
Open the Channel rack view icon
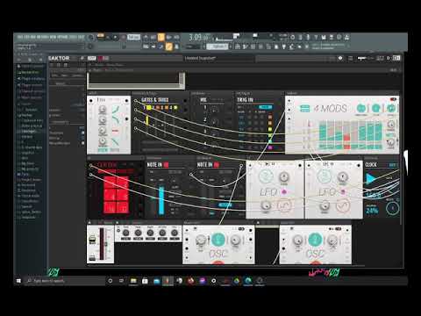click(x=253, y=47)
